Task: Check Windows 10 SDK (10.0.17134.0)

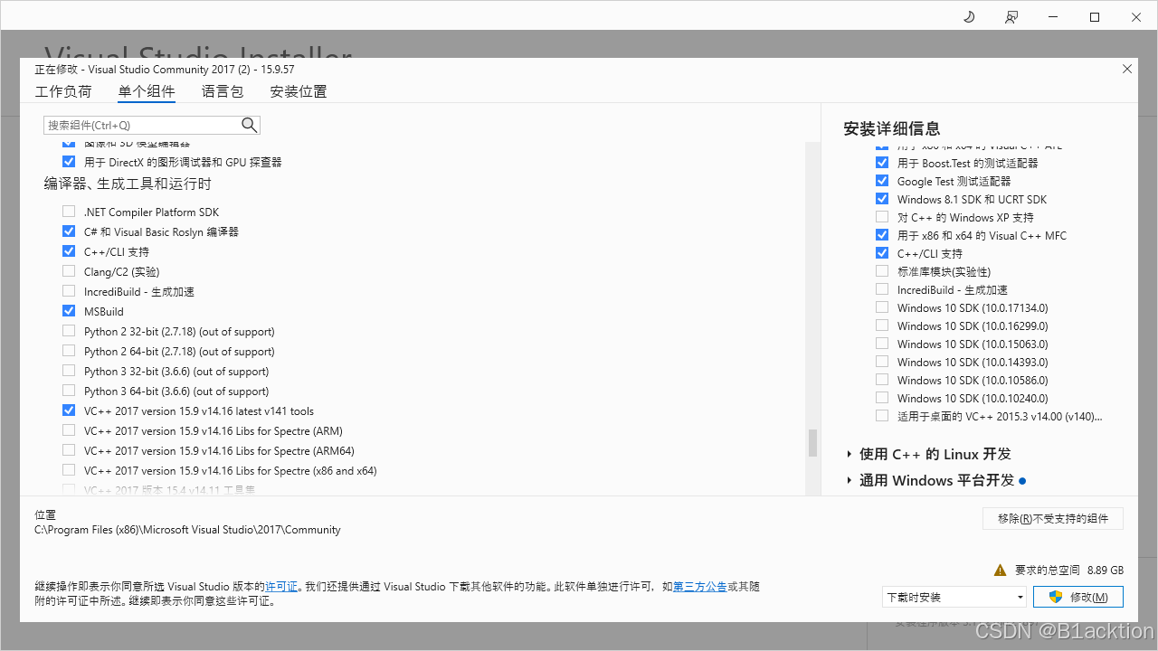Action: pos(882,307)
